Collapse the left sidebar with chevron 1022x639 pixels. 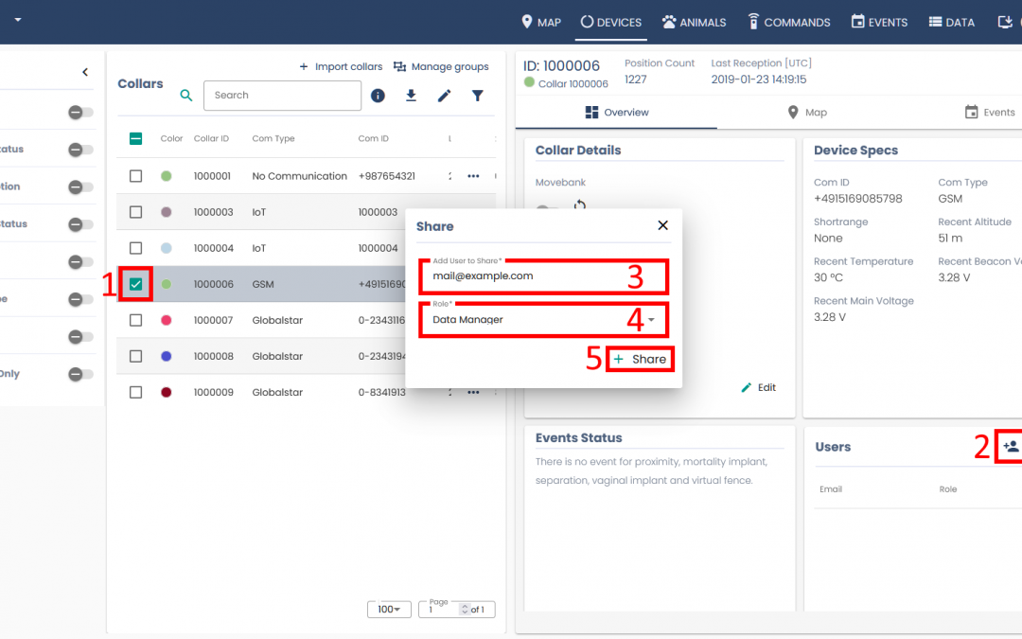[x=85, y=72]
